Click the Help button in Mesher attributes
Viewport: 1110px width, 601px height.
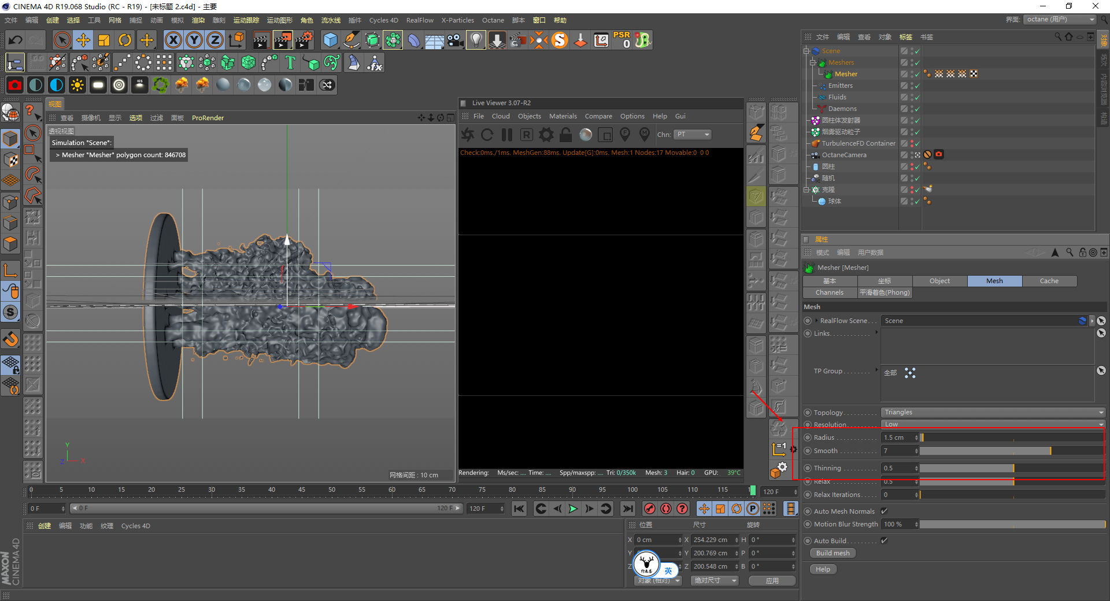coord(823,569)
